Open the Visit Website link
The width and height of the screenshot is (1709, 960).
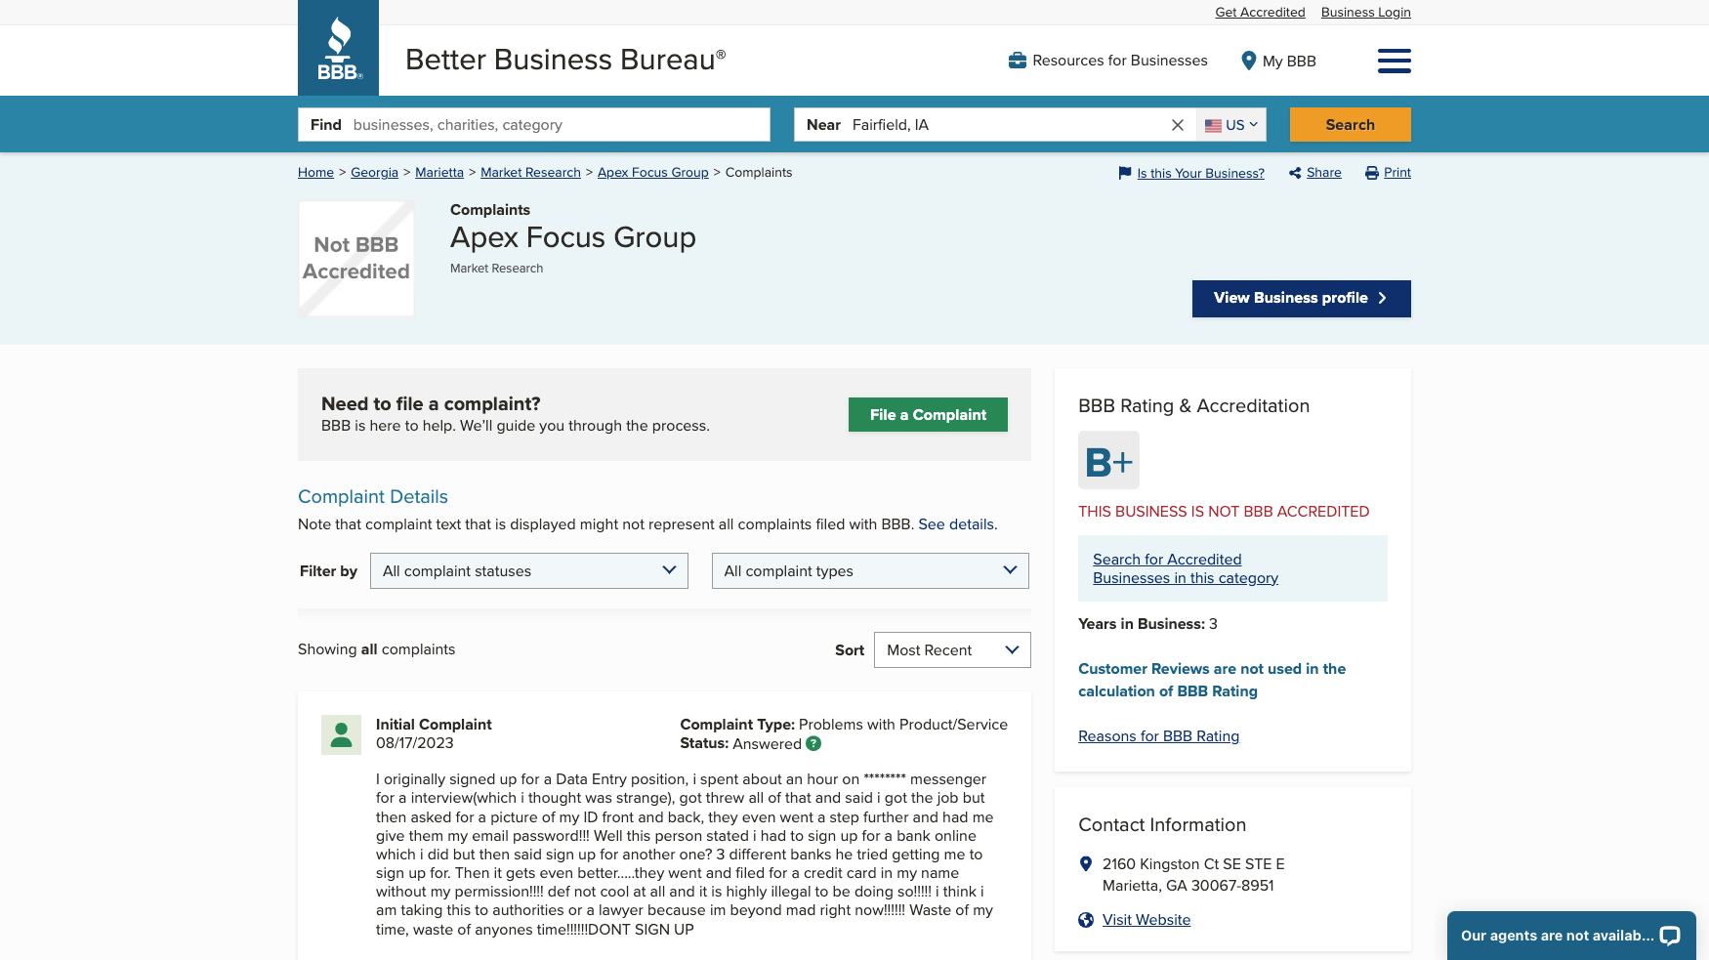tap(1146, 920)
